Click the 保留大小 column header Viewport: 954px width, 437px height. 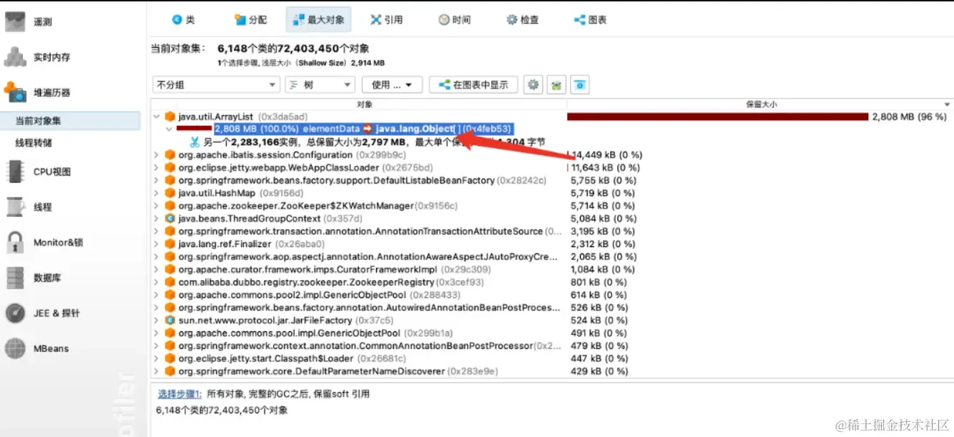(x=761, y=104)
